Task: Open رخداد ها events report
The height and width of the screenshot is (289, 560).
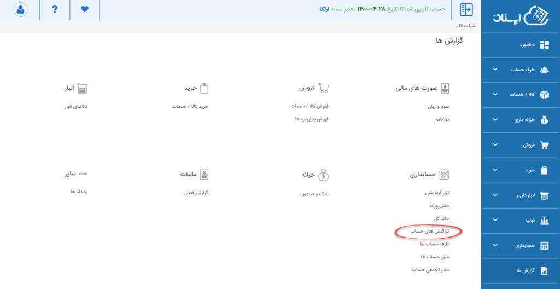Action: pos(79,192)
